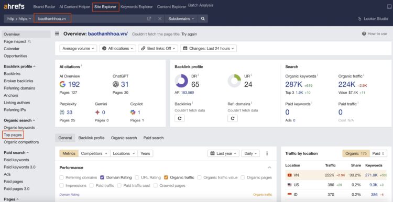Image resolution: width=393 pixels, height=202 pixels.
Task: Click the search magnifier button
Action: [203, 19]
